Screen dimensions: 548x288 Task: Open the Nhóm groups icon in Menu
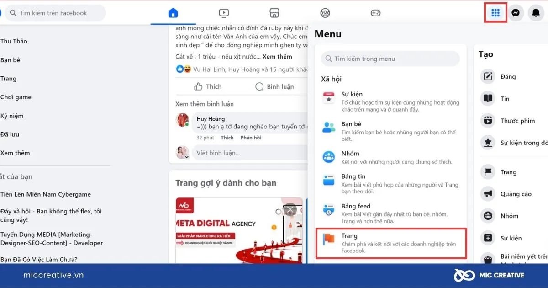[328, 157]
